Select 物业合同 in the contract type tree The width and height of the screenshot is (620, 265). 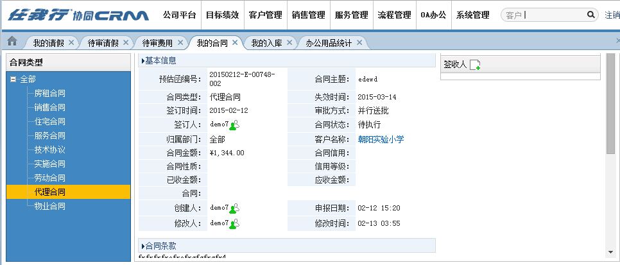pyautogui.click(x=49, y=206)
